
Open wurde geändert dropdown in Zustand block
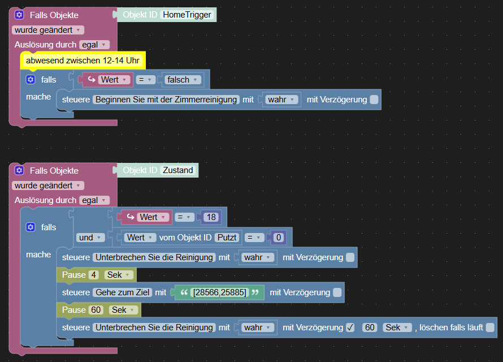pyautogui.click(x=48, y=186)
